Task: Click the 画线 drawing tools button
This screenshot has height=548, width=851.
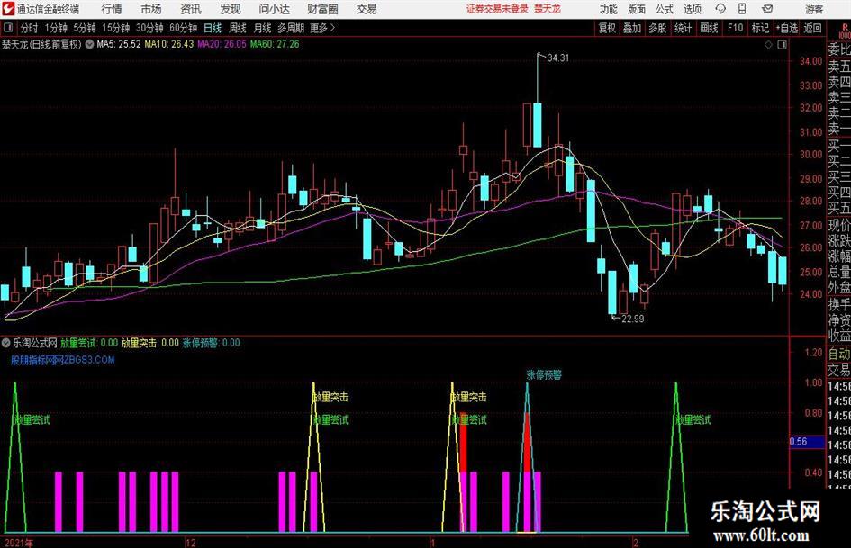Action: click(710, 28)
